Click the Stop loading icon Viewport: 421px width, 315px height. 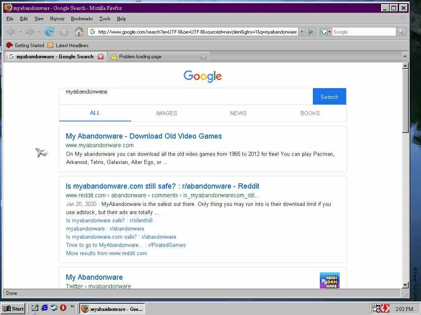[64, 32]
